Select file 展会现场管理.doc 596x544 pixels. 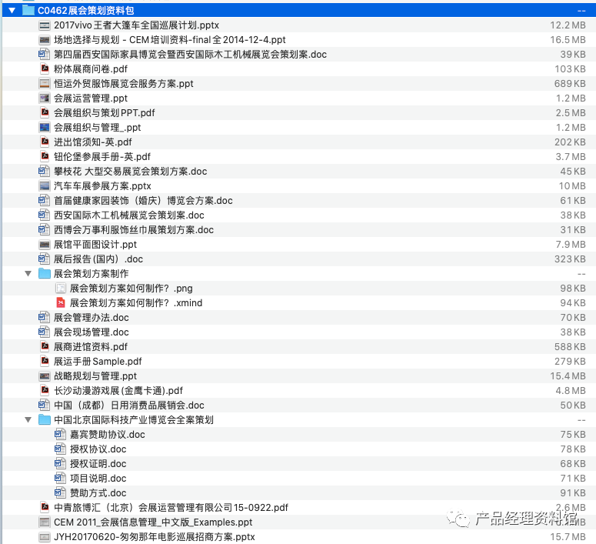[x=92, y=332]
